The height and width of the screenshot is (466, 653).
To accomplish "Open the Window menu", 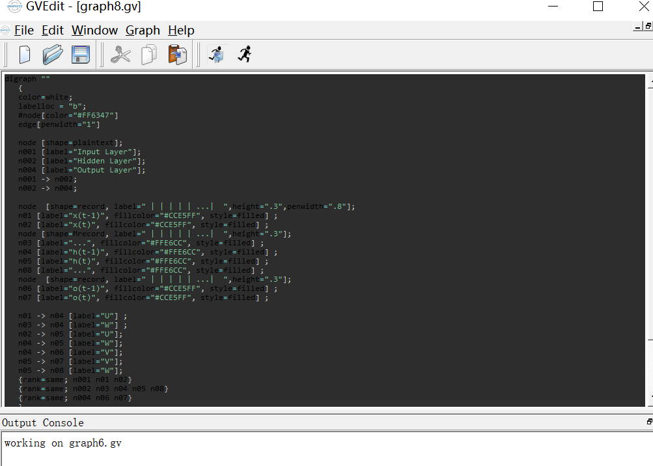I will [94, 31].
